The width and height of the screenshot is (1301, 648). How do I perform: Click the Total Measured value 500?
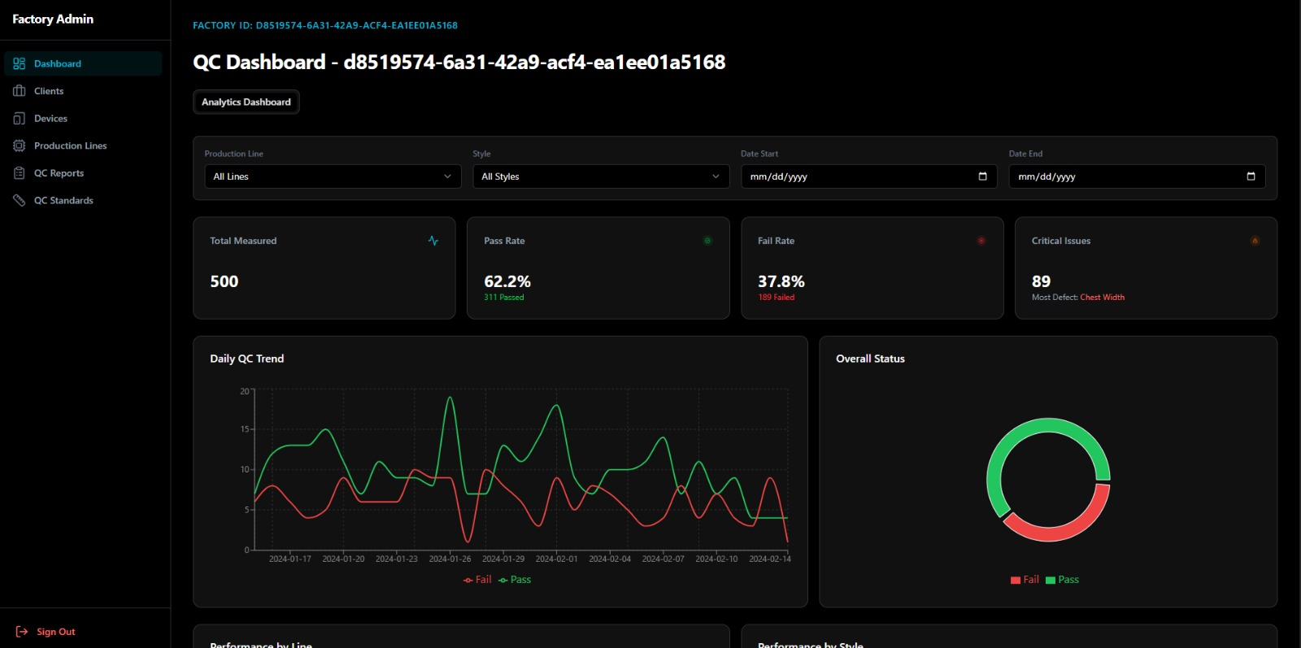tap(224, 281)
